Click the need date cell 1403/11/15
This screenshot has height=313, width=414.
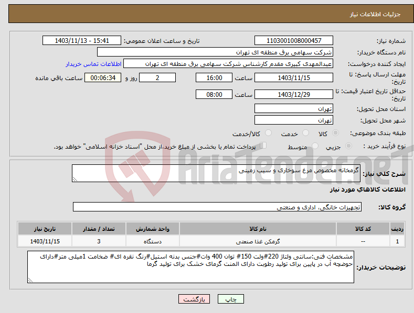[45, 241]
